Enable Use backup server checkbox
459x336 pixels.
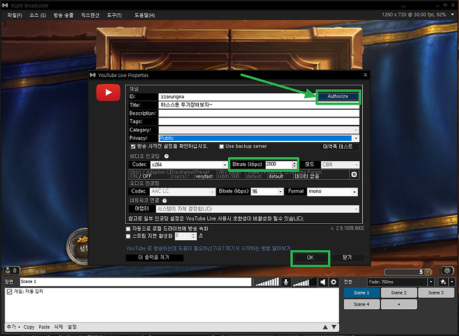point(222,147)
